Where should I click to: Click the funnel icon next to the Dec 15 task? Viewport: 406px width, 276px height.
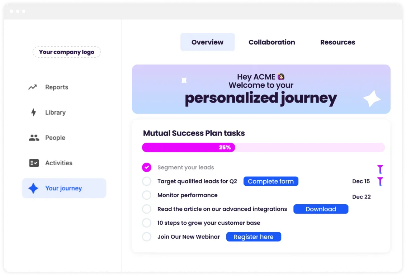click(x=380, y=182)
